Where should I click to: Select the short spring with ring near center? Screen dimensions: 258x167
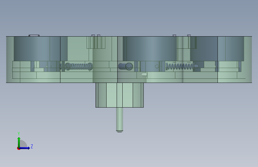coord(126,66)
